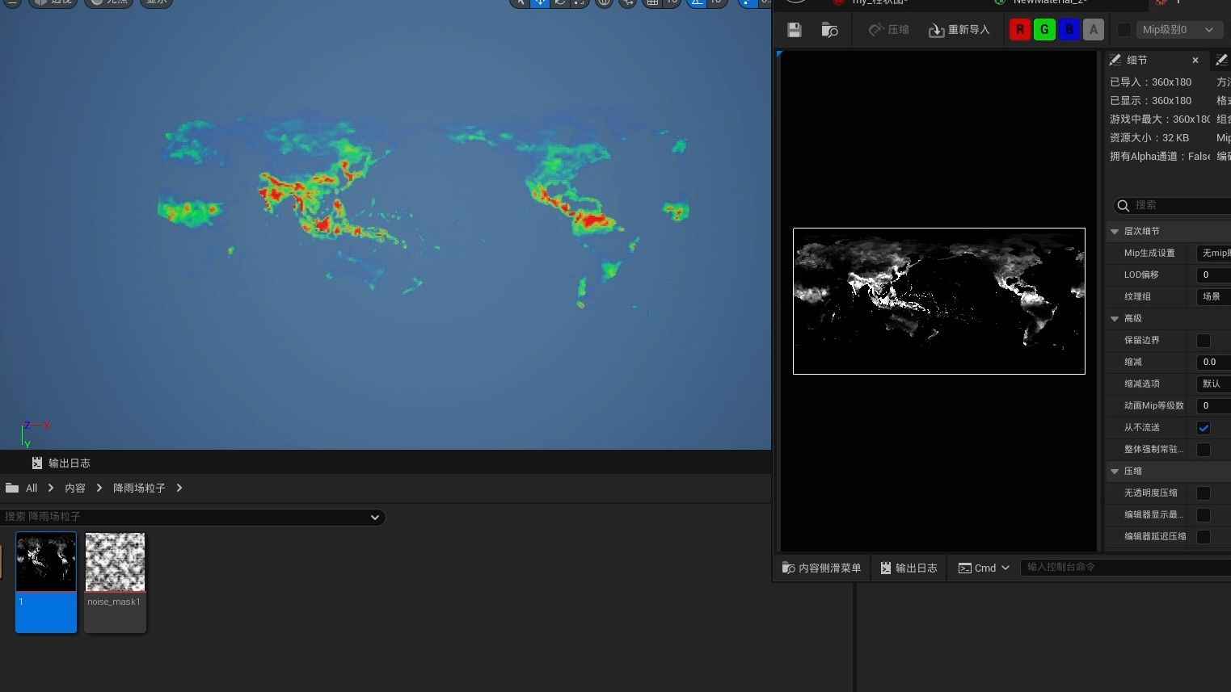Edit the 动画Mip等级数 value field
Screen dimensions: 1231x692
pyautogui.click(x=1214, y=406)
